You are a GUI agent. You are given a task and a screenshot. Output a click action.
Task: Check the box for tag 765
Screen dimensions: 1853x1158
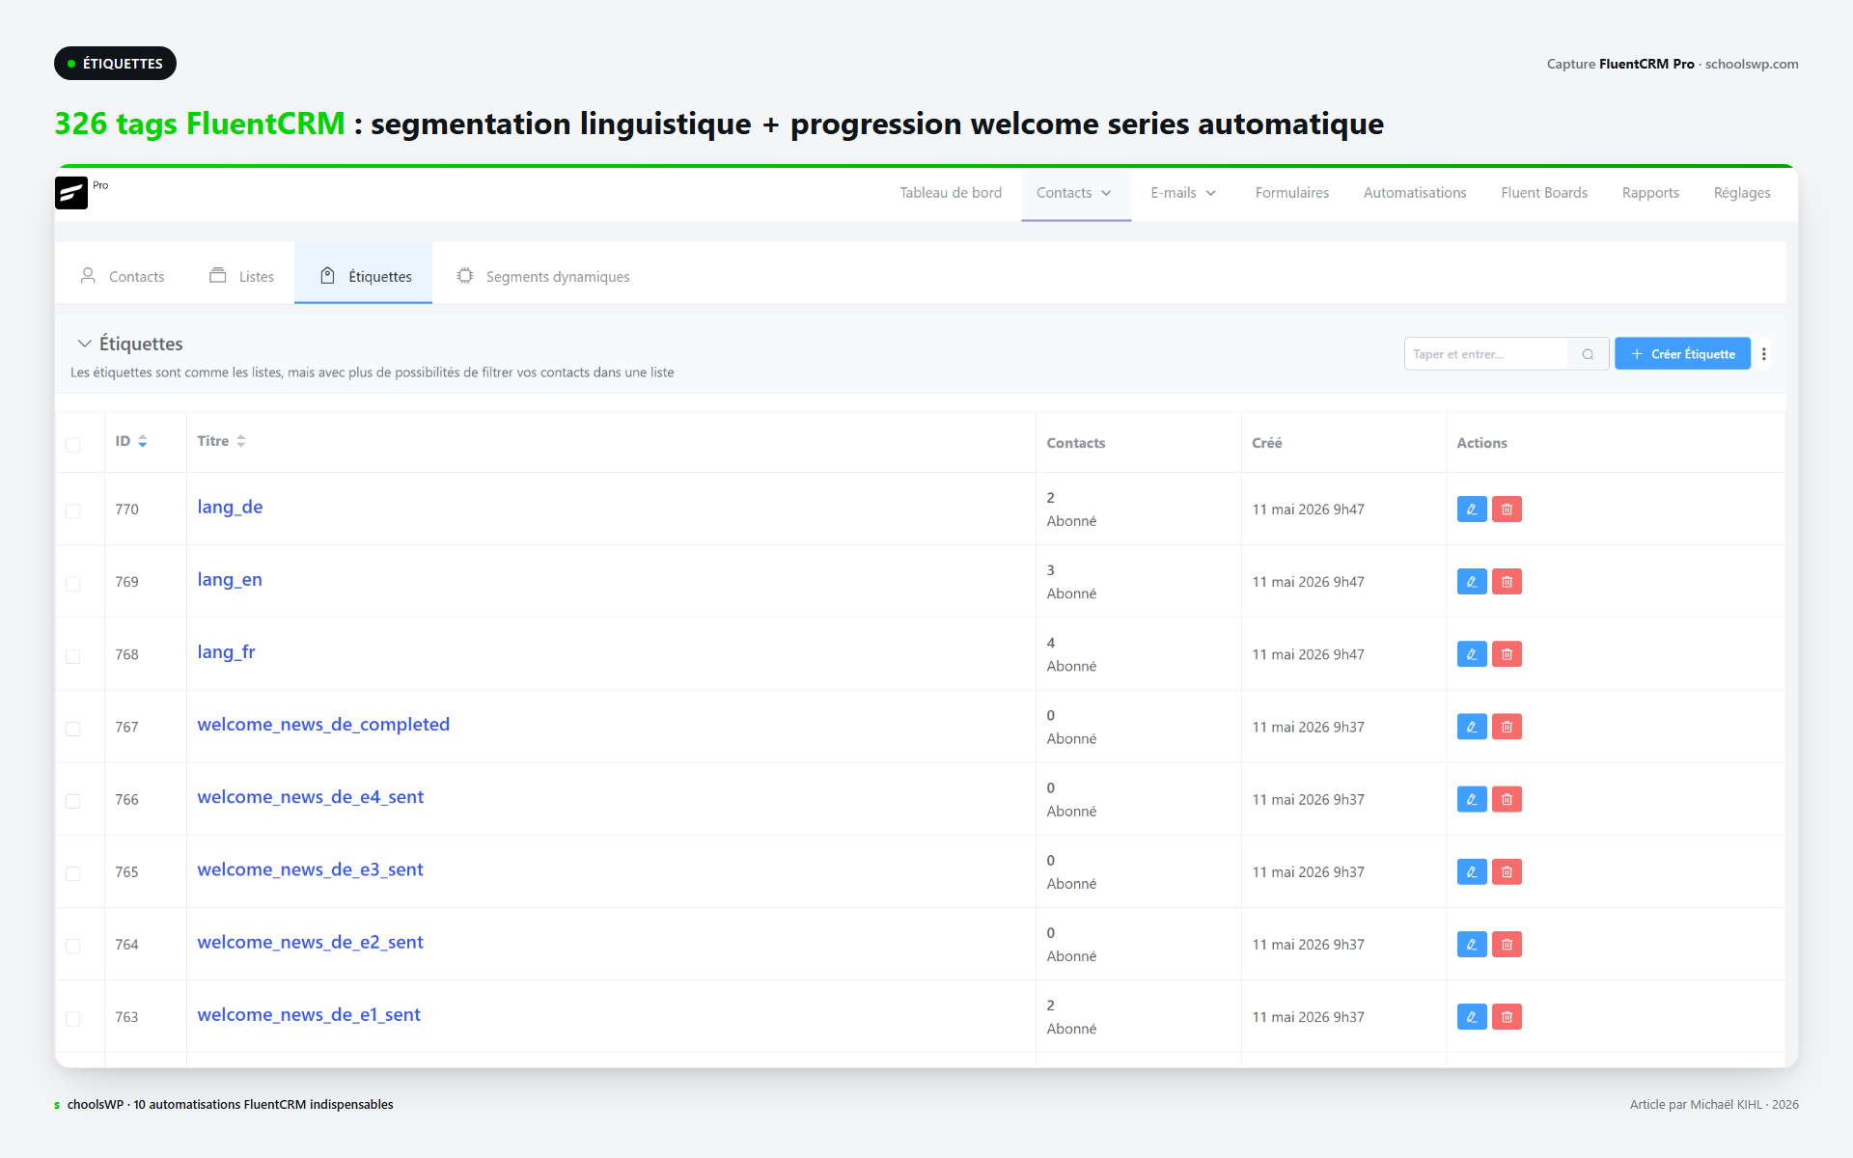(73, 873)
